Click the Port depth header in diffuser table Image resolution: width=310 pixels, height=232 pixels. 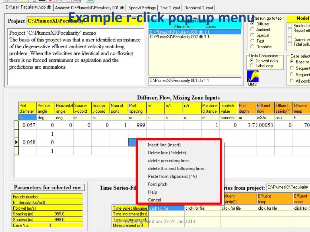tap(247, 108)
